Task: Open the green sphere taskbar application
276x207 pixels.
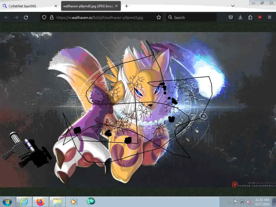Action: 91,201
